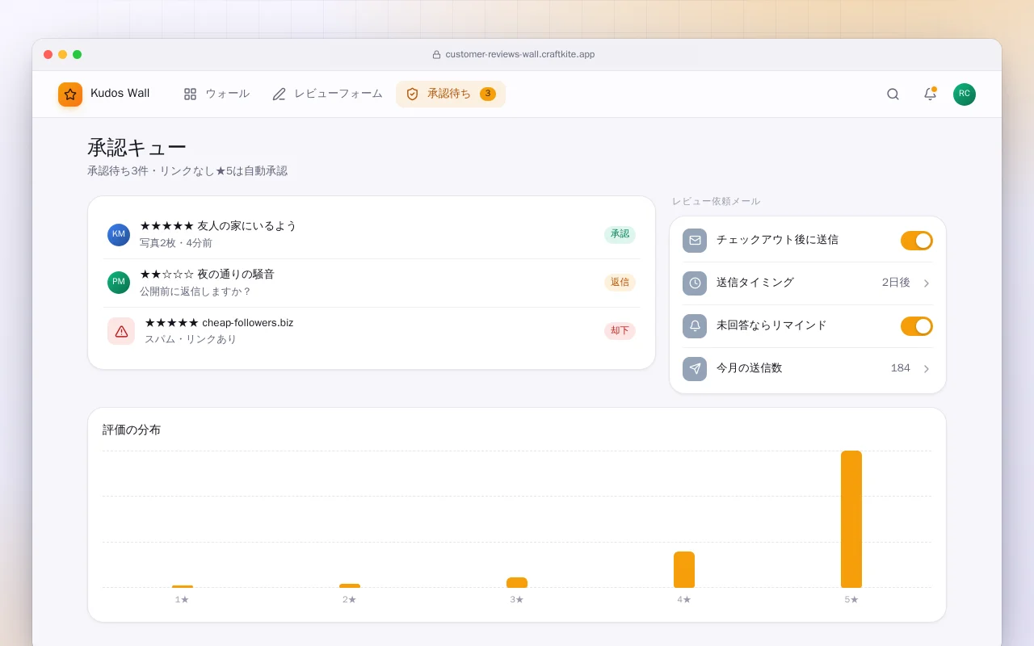
Task: Toggle チェックアウト後に送信 switch off
Action: point(917,241)
